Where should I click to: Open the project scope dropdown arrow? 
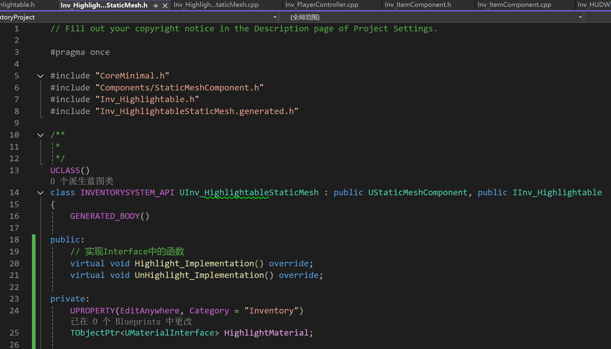click(x=275, y=17)
